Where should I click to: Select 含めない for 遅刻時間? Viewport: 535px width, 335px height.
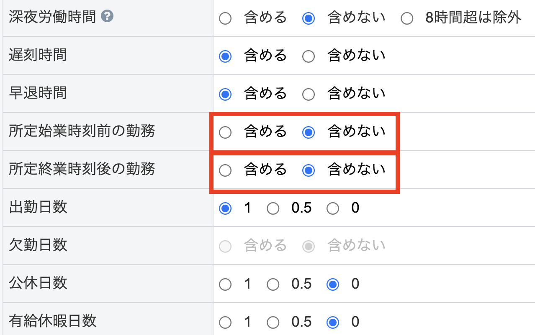point(309,56)
